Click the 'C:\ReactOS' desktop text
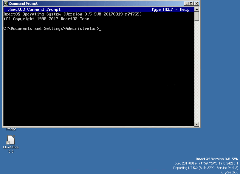 (x=230, y=172)
